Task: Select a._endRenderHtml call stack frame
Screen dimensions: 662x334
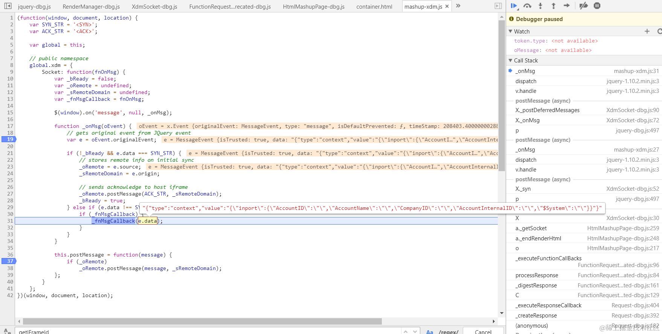Action: [584, 238]
